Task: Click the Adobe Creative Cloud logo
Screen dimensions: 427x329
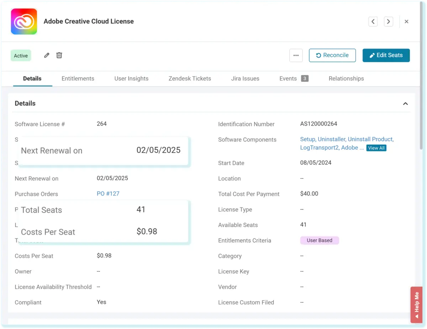Action: tap(24, 22)
